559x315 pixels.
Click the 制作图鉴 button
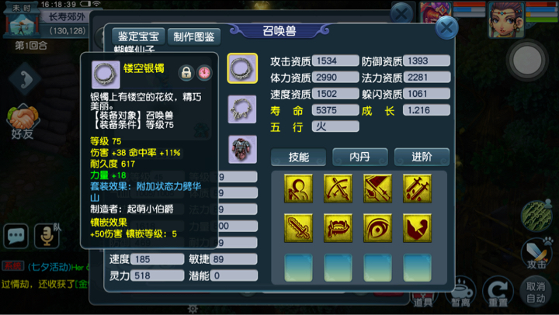(194, 36)
